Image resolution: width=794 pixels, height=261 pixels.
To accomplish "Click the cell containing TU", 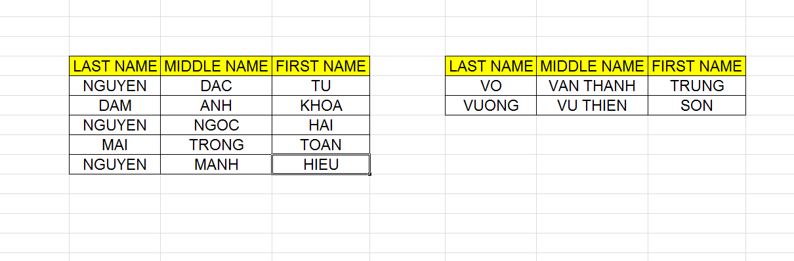I will 321,86.
